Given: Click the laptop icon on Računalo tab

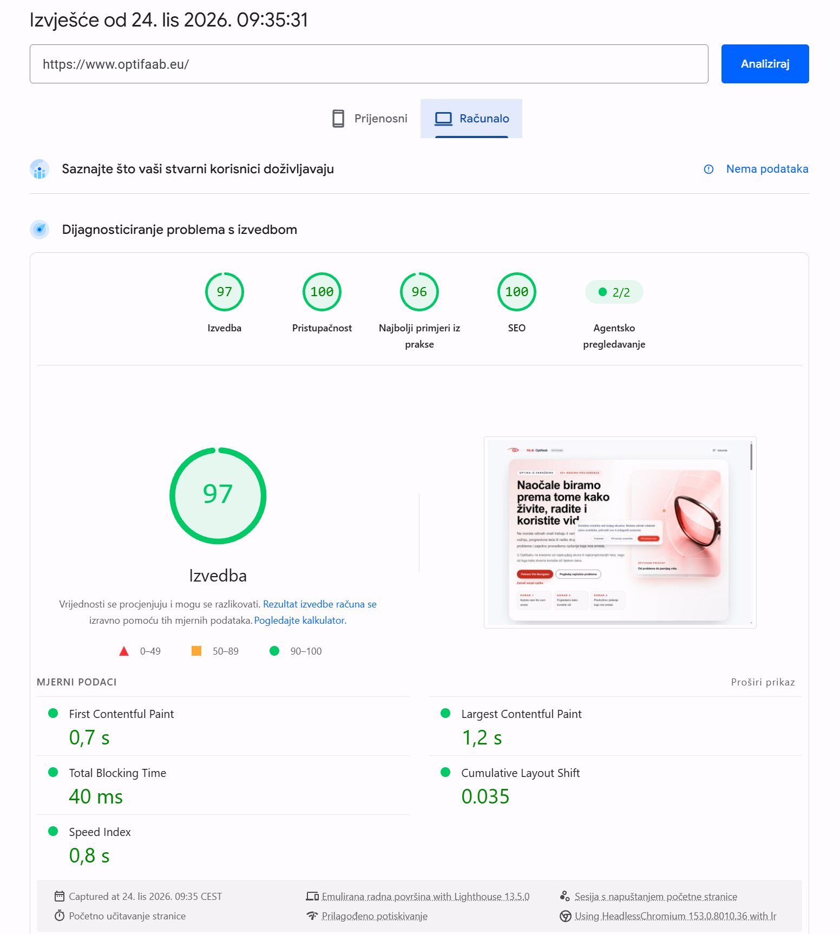Looking at the screenshot, I should point(443,119).
